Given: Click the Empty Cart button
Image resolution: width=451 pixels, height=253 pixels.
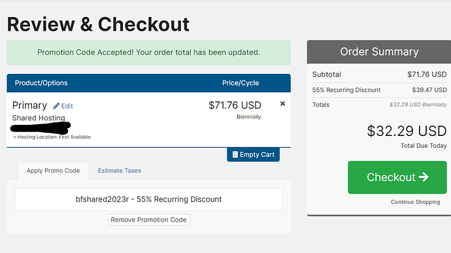Looking at the screenshot, I should coord(253,154).
